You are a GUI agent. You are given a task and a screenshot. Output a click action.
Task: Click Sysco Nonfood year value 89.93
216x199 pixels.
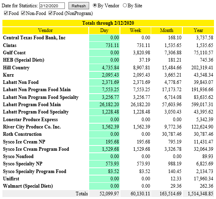(x=208, y=156)
